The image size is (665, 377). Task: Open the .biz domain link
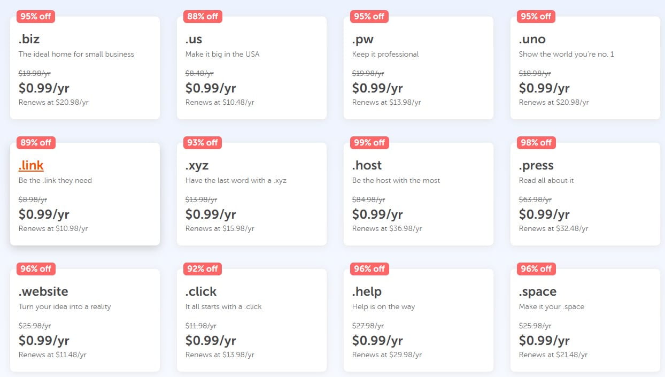click(x=29, y=39)
